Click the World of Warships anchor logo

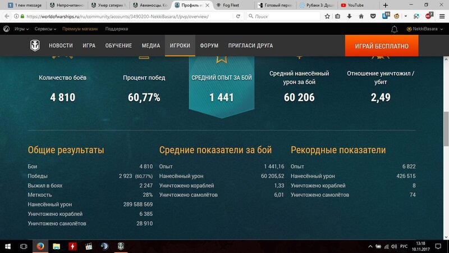tap(35, 46)
